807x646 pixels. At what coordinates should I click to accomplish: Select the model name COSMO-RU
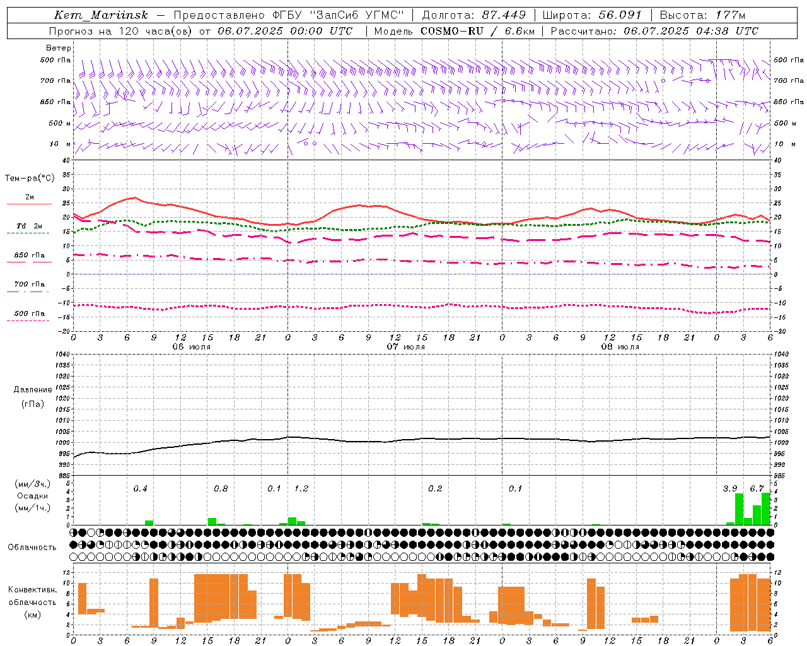pyautogui.click(x=451, y=31)
